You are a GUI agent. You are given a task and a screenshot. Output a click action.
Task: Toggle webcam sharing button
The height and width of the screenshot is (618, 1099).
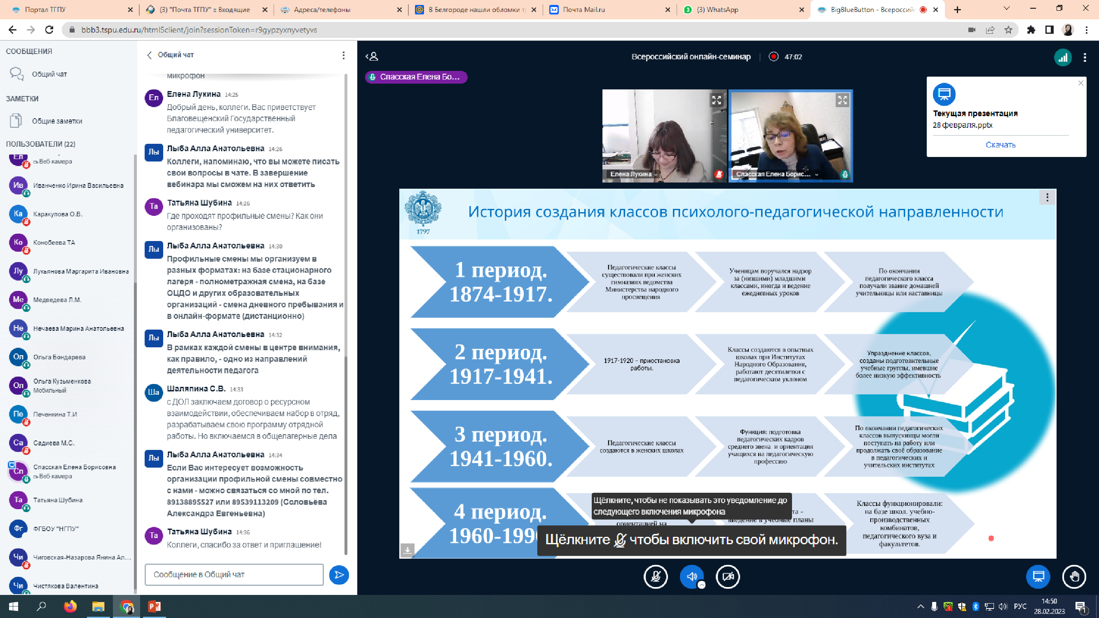[x=728, y=577]
